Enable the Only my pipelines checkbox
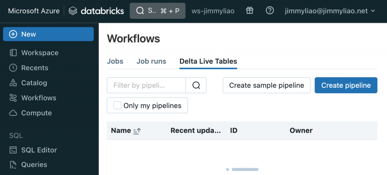Screen dimensions: 387x175 [x=118, y=106]
